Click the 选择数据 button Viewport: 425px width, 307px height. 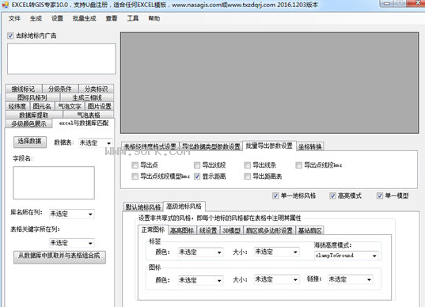click(x=30, y=142)
